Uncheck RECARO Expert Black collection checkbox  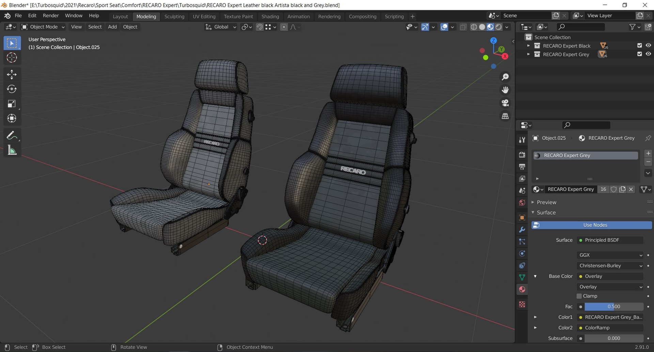pos(639,46)
